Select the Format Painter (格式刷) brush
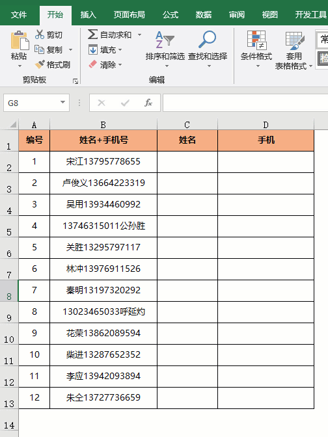 click(x=40, y=64)
